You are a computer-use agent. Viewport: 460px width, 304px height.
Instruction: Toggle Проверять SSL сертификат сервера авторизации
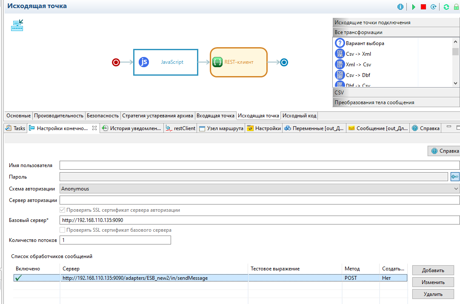coord(63,210)
